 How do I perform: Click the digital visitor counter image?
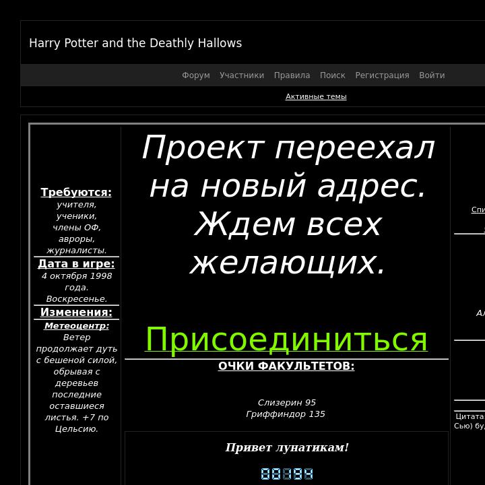(x=287, y=474)
